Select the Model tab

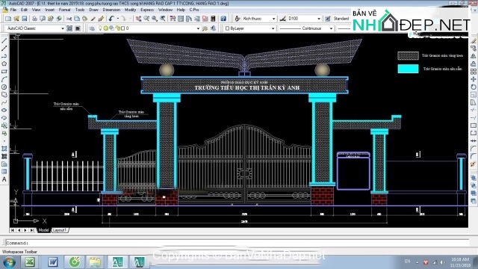[x=43, y=230]
